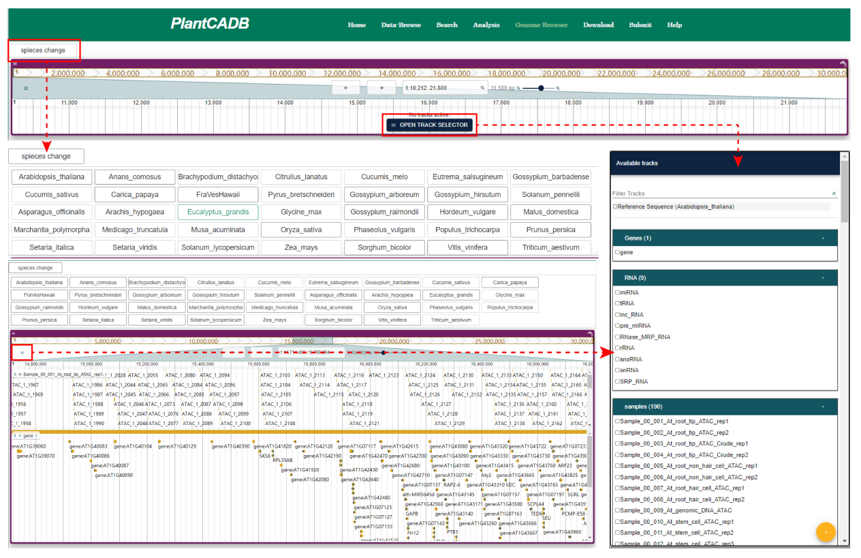Viewport: 861px width, 558px height.
Task: Click the orange floating plus button
Action: tap(826, 531)
